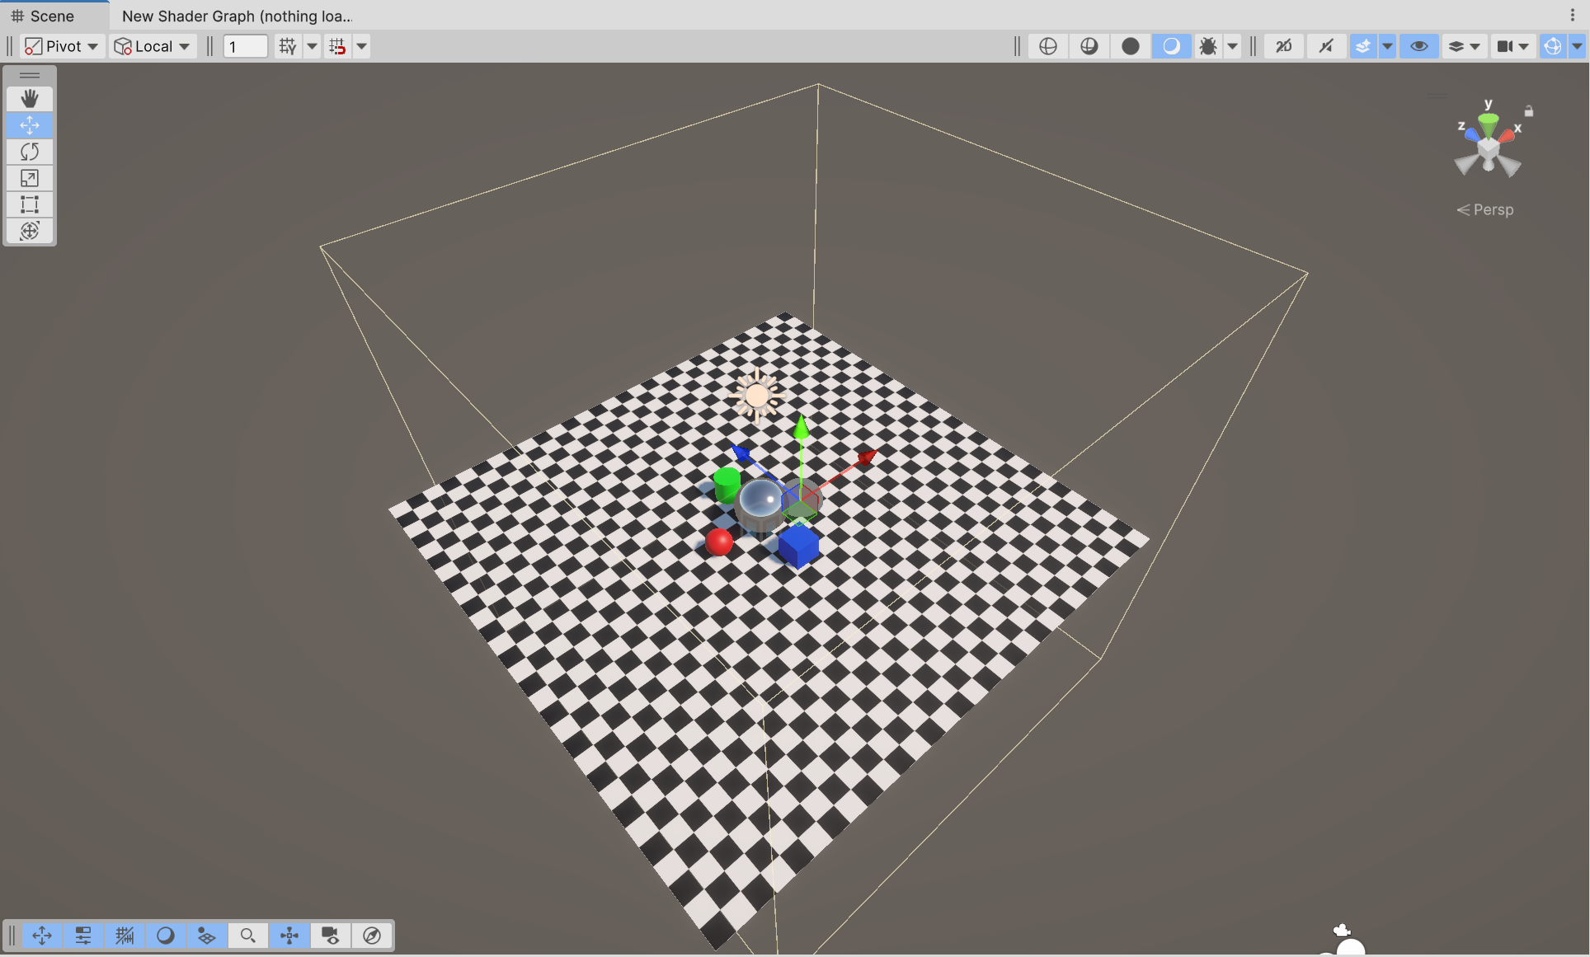Select the Rotate tool
The width and height of the screenshot is (1590, 957).
point(30,152)
